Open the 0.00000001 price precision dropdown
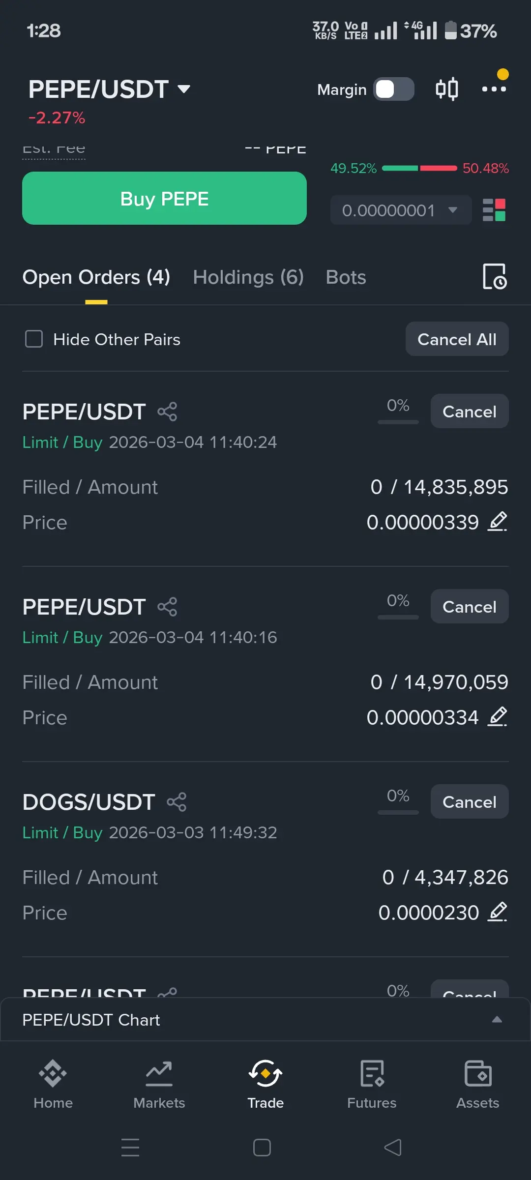The image size is (531, 1180). (x=401, y=210)
